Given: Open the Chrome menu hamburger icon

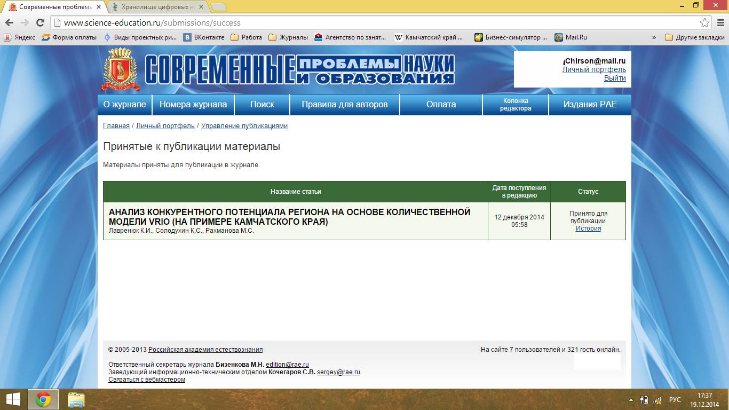Looking at the screenshot, I should point(720,23).
